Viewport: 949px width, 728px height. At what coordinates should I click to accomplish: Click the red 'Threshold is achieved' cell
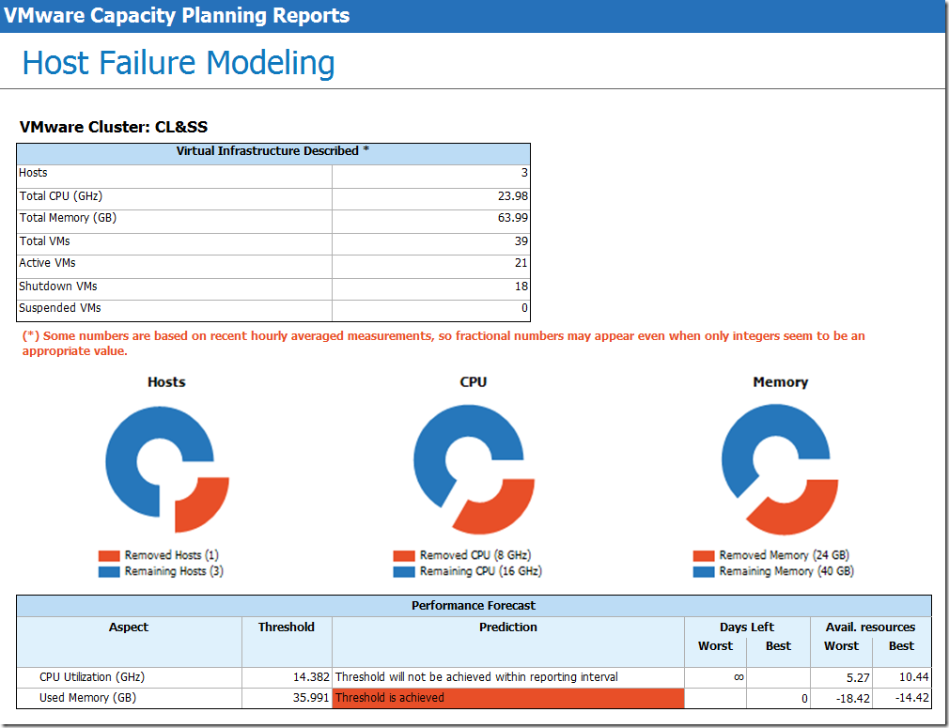pyautogui.click(x=508, y=698)
